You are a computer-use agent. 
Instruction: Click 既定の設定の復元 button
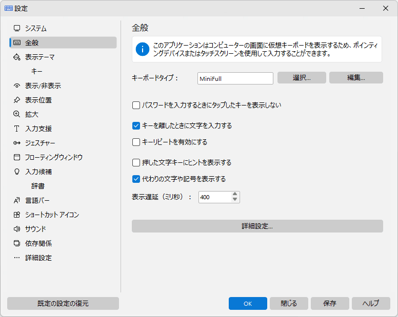63,303
